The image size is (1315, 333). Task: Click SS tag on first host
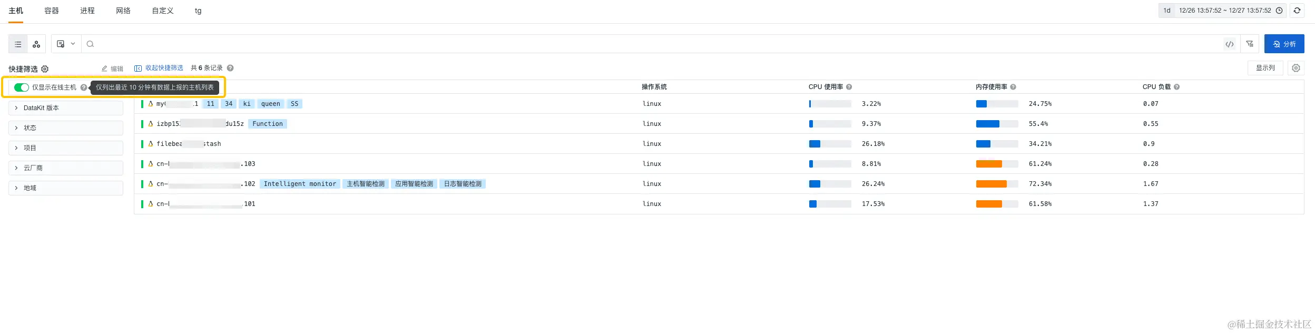(295, 104)
